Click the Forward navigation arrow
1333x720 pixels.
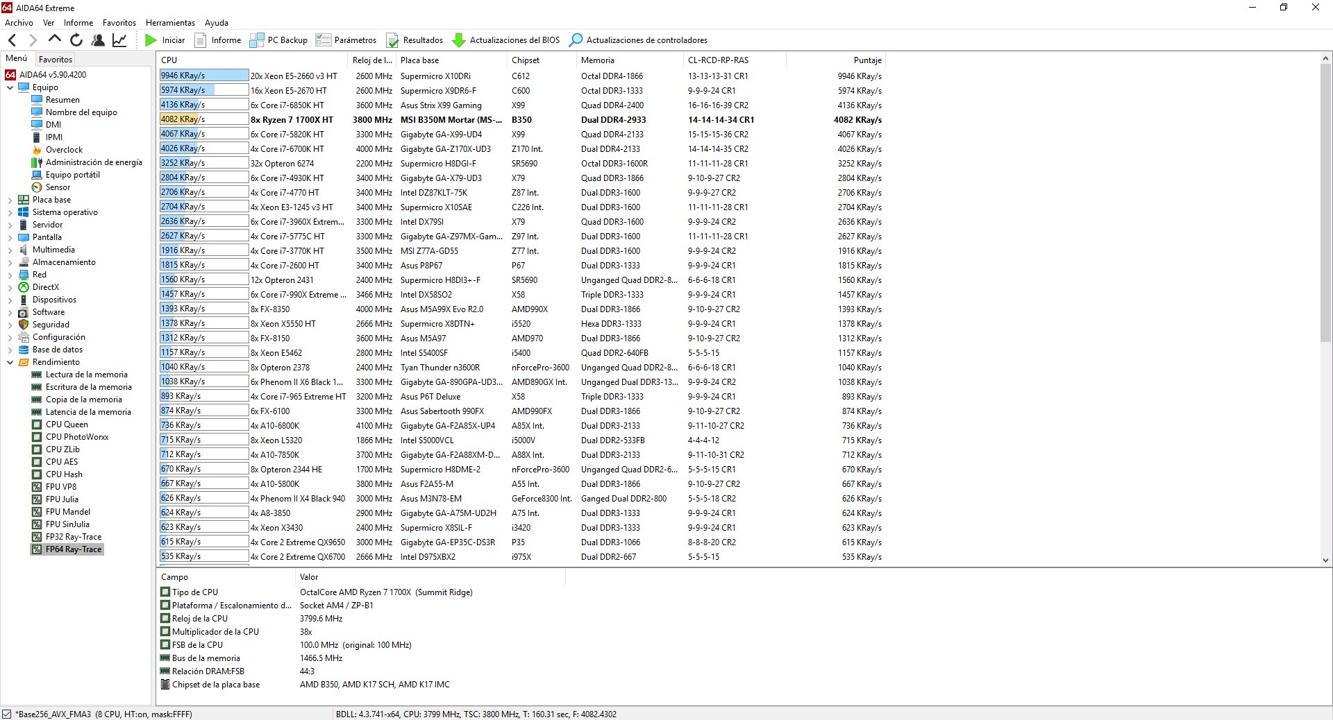32,40
